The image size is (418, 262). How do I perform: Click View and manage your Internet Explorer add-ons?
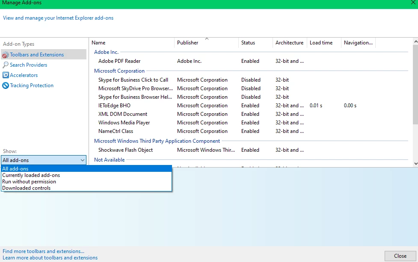click(x=58, y=18)
